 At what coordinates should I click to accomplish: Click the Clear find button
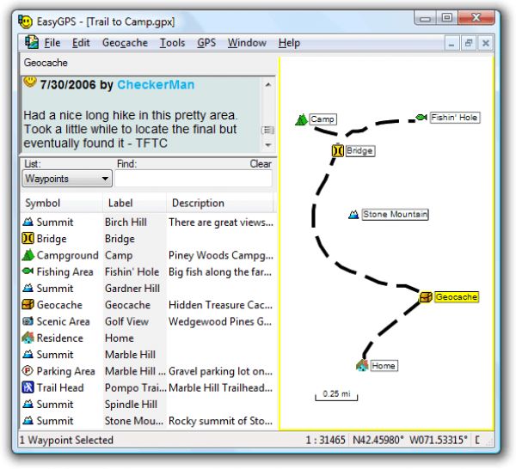[x=261, y=164]
